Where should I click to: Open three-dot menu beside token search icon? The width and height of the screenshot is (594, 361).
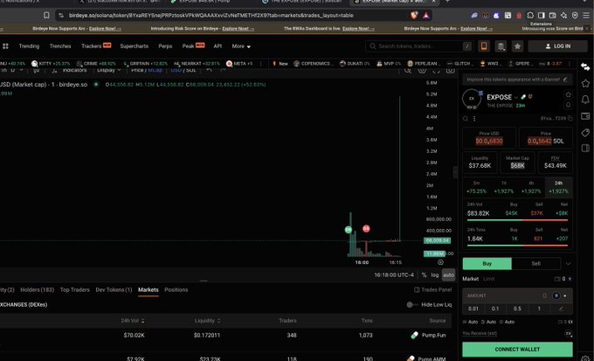click(x=474, y=119)
